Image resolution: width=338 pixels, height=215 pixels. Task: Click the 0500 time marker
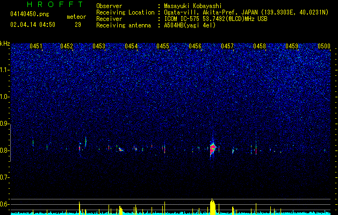pos(324,46)
